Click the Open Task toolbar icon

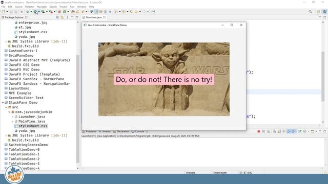click(77, 12)
